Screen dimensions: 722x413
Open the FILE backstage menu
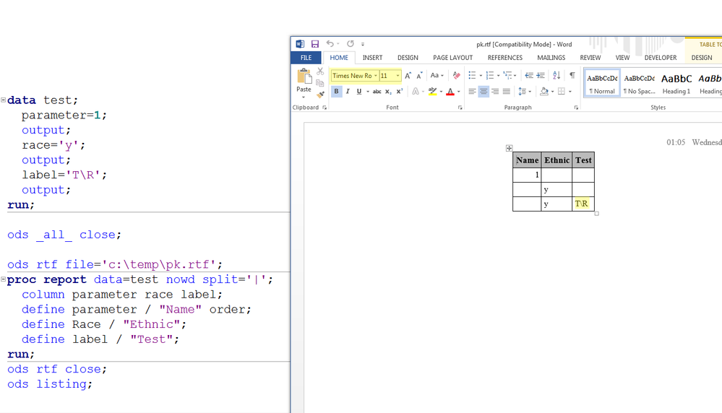click(306, 58)
